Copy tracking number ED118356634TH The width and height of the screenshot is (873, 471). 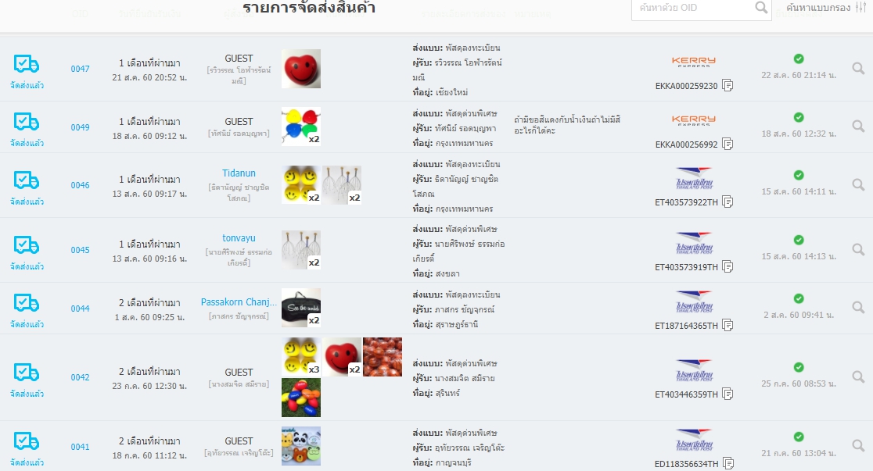[727, 463]
